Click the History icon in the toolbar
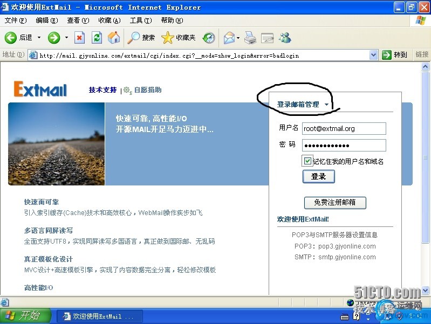Screen dimensions: 431x324 click(209, 38)
